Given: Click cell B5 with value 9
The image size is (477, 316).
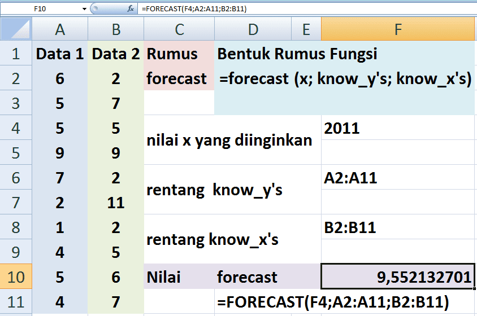Looking at the screenshot, I should coord(116,152).
